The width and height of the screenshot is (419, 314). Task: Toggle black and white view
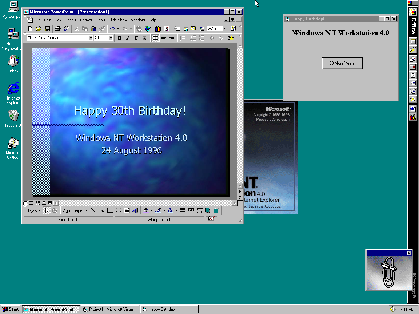click(202, 29)
